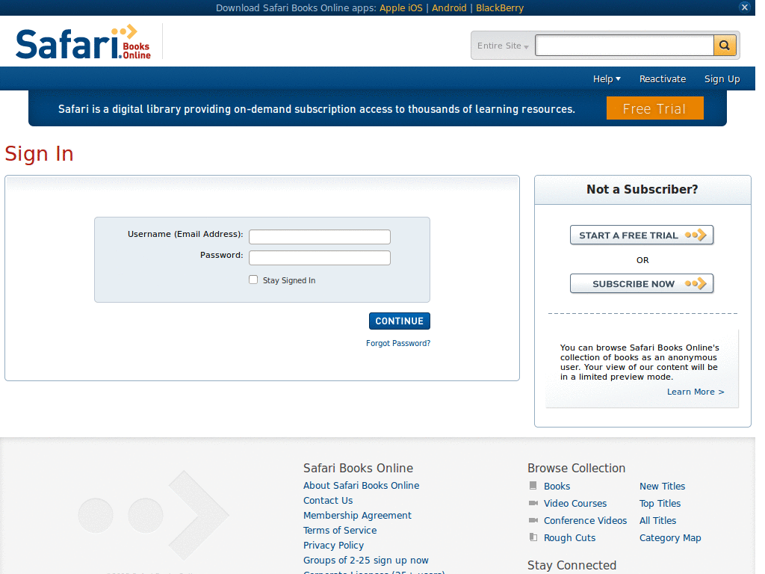Open the Android app link
Image resolution: width=765 pixels, height=574 pixels.
(449, 7)
